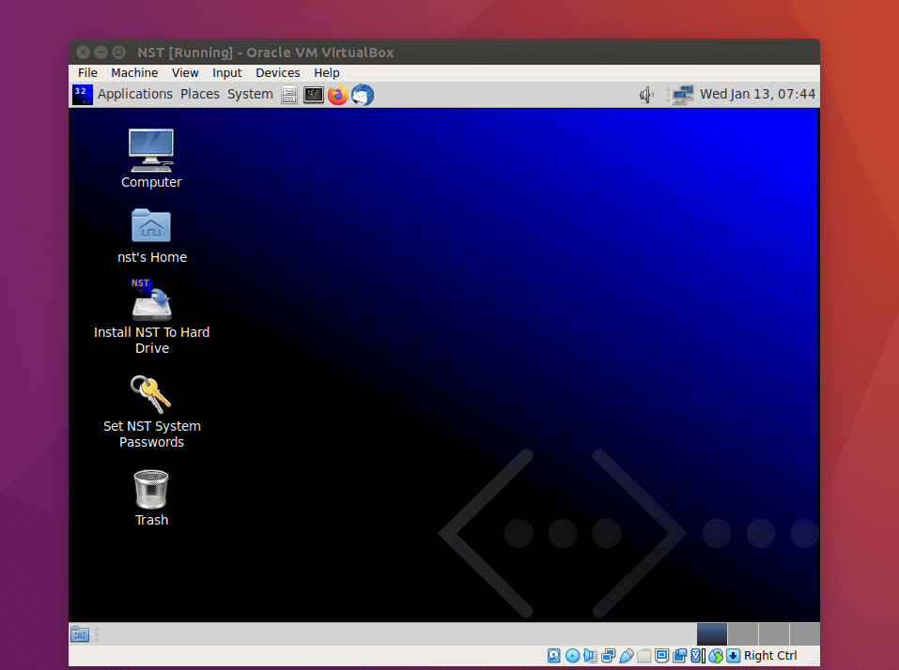Open the Input menu
899x670 pixels.
tap(226, 73)
